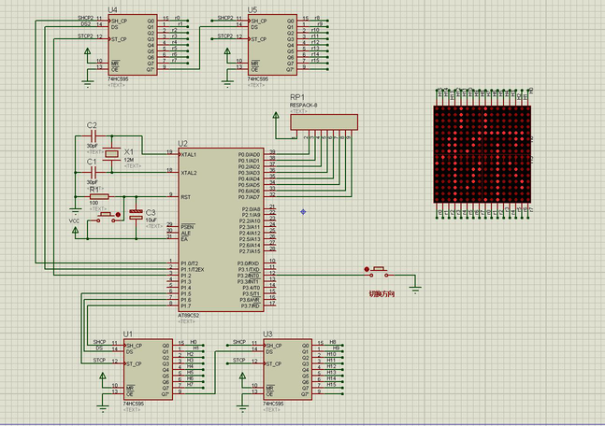Click the blue origin marker on the sheet
Image resolution: width=605 pixels, height=426 pixels.
(303, 212)
